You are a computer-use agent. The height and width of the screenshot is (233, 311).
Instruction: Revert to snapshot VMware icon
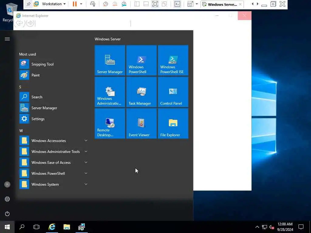click(114, 4)
